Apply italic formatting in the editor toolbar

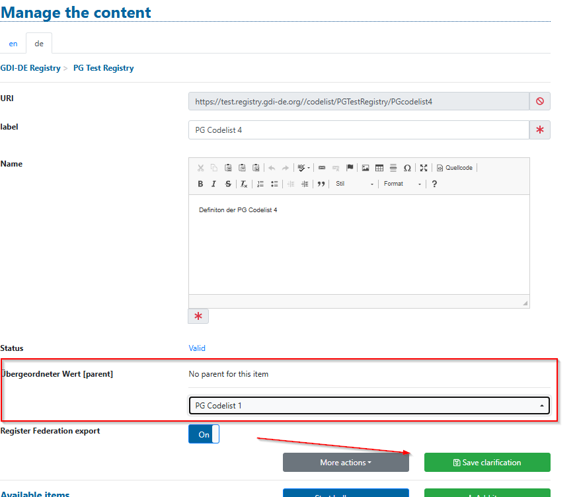[213, 184]
